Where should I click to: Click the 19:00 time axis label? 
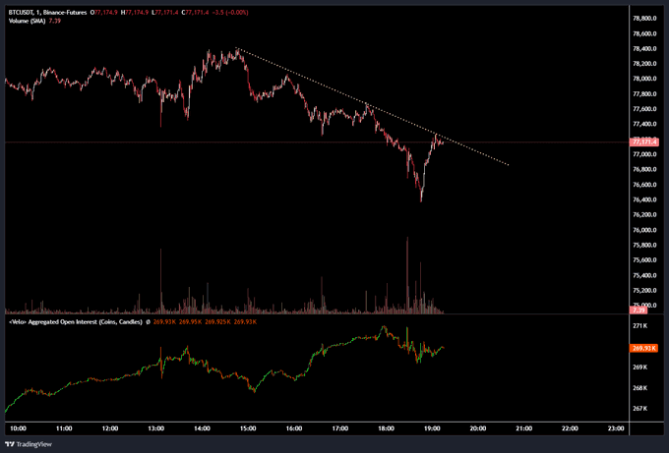[x=432, y=428]
